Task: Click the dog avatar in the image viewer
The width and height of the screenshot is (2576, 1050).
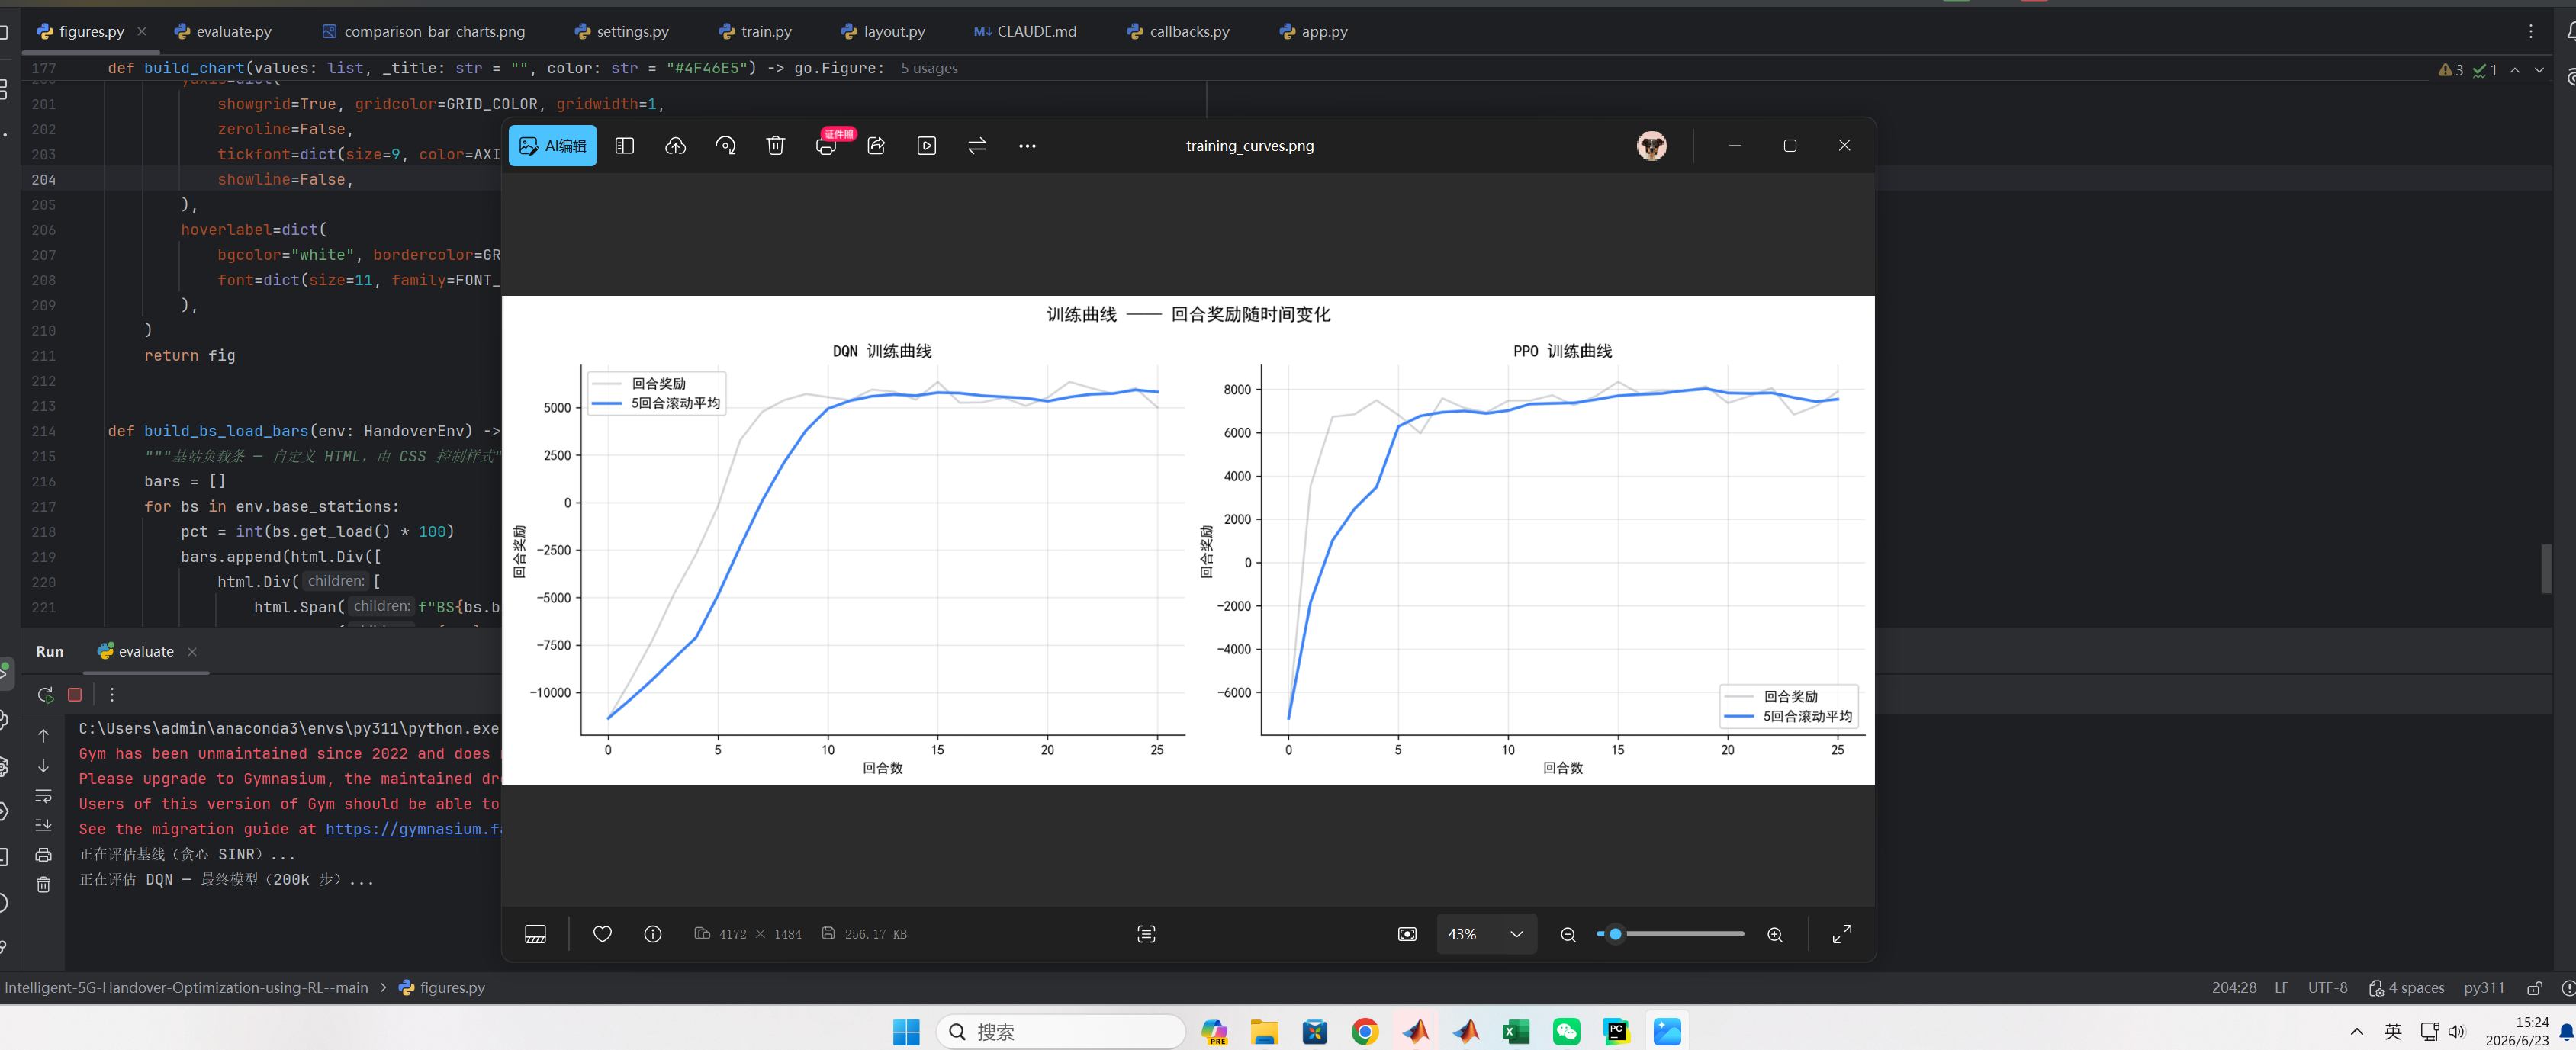Action: pyautogui.click(x=1651, y=146)
